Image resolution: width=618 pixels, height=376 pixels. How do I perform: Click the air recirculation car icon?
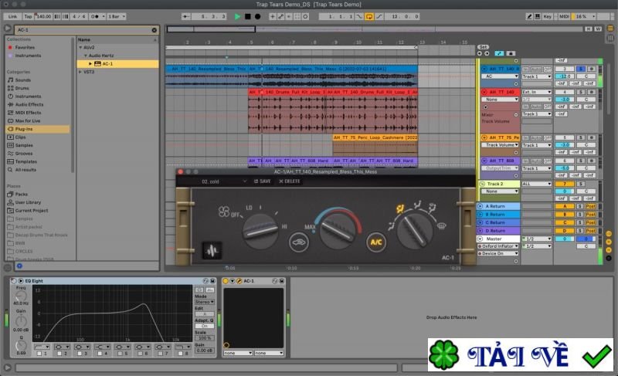pyautogui.click(x=297, y=244)
